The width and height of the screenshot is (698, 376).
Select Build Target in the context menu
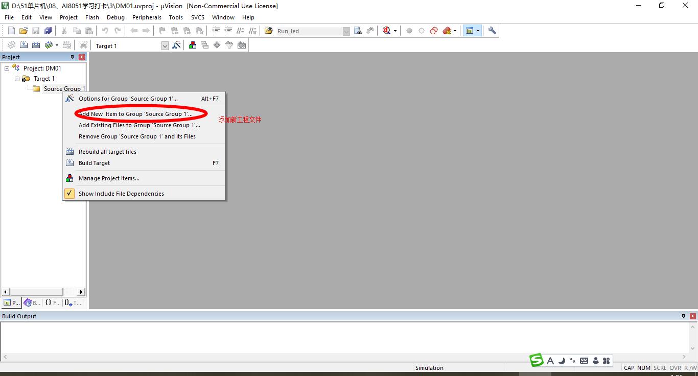coord(144,163)
